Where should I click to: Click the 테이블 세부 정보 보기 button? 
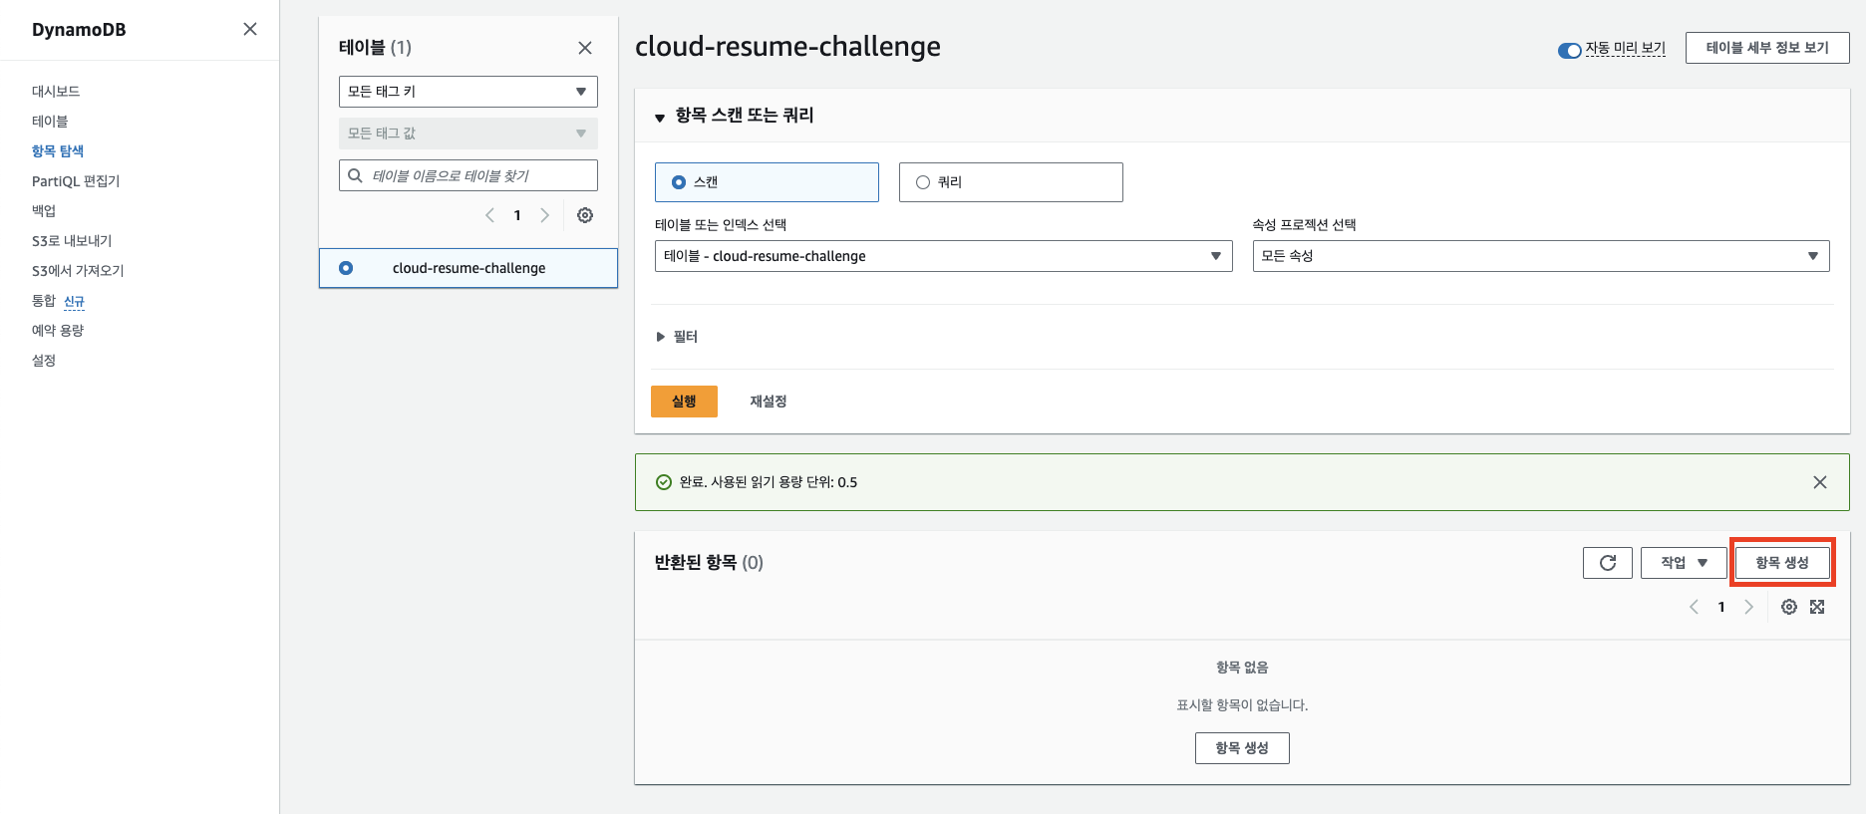[x=1767, y=48]
